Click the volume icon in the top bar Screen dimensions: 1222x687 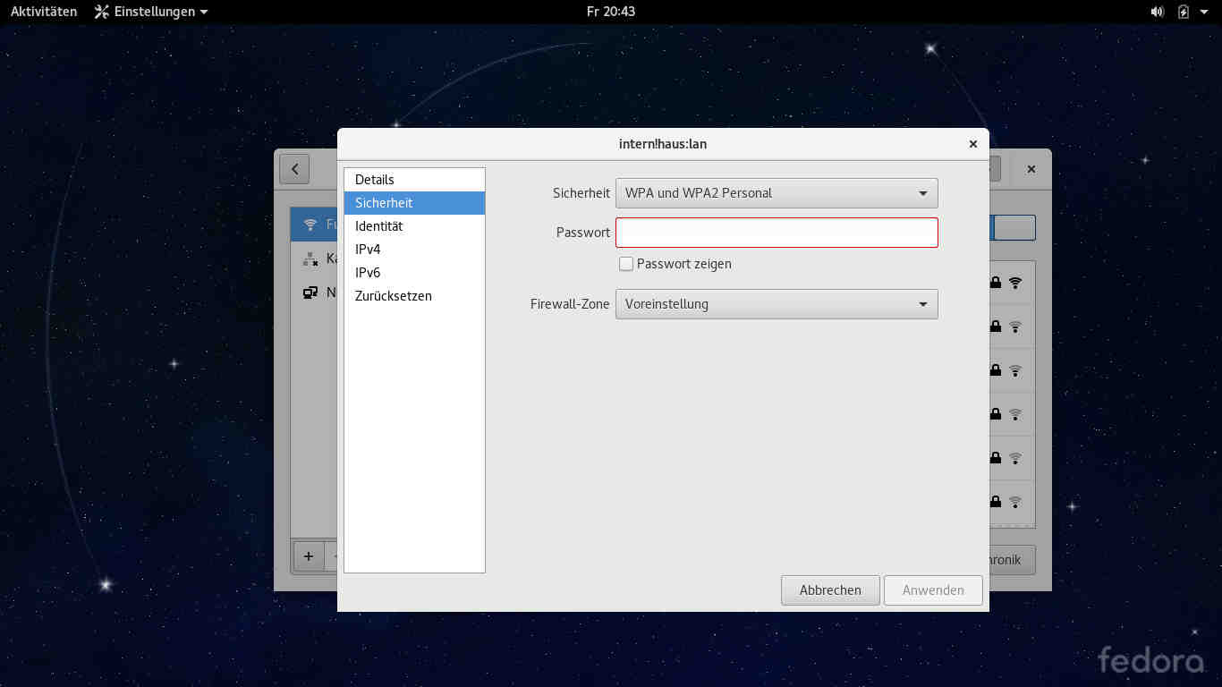[1157, 12]
